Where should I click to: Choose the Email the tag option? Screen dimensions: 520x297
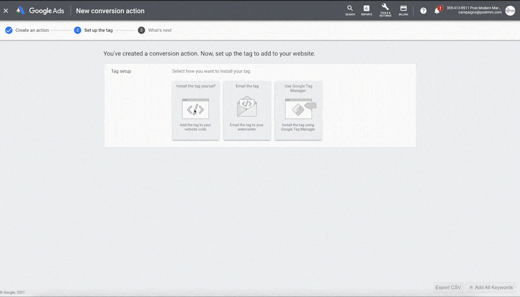tap(247, 110)
